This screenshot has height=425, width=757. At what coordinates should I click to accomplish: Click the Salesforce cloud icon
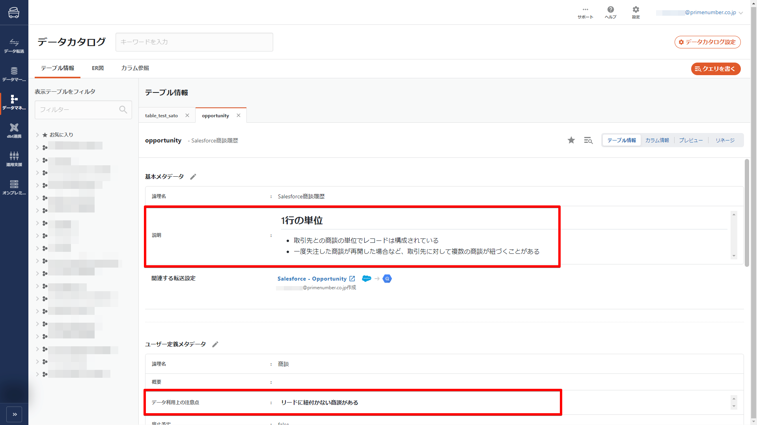pos(367,279)
